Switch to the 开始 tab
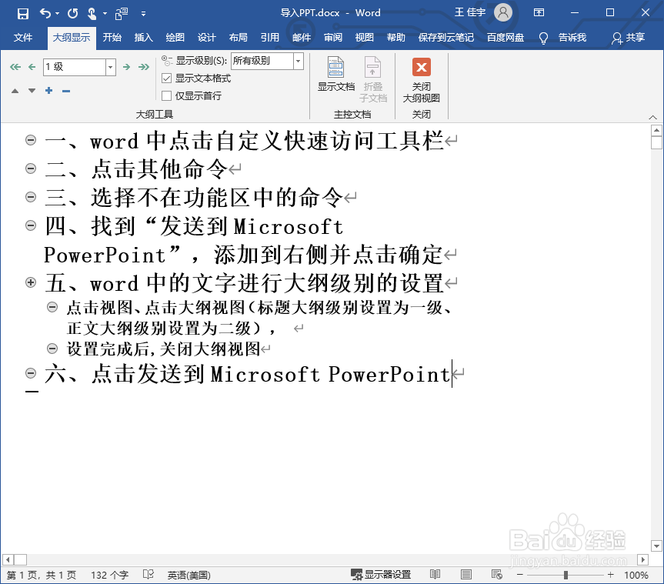This screenshot has width=664, height=584. coord(112,38)
